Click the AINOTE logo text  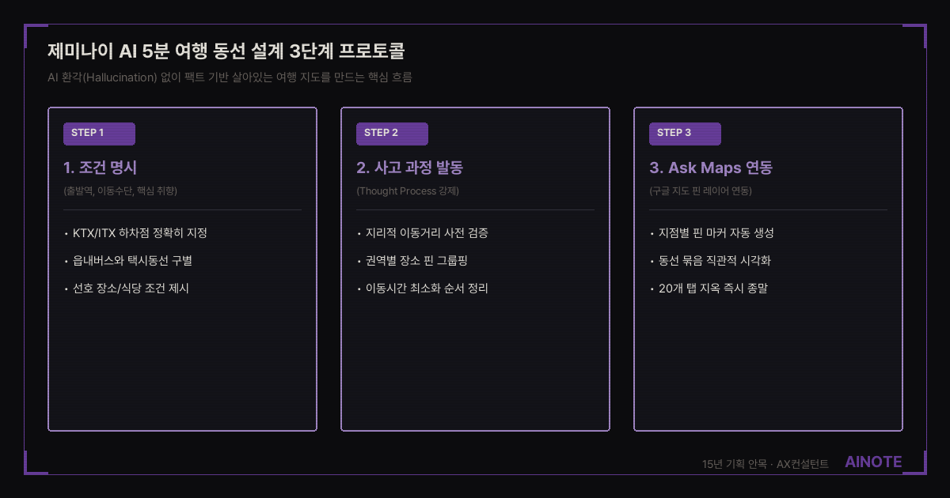tap(873, 462)
